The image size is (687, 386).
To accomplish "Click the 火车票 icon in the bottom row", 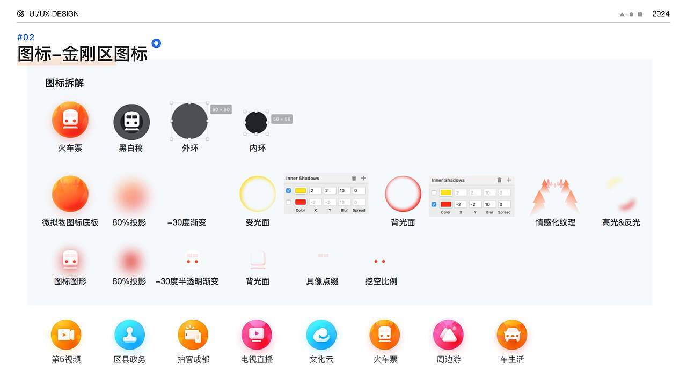I will pos(385,335).
